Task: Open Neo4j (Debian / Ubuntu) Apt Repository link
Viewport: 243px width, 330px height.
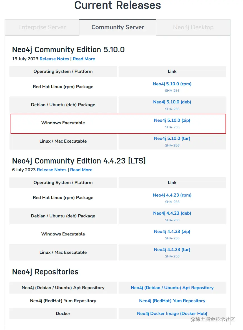Action: click(172, 288)
